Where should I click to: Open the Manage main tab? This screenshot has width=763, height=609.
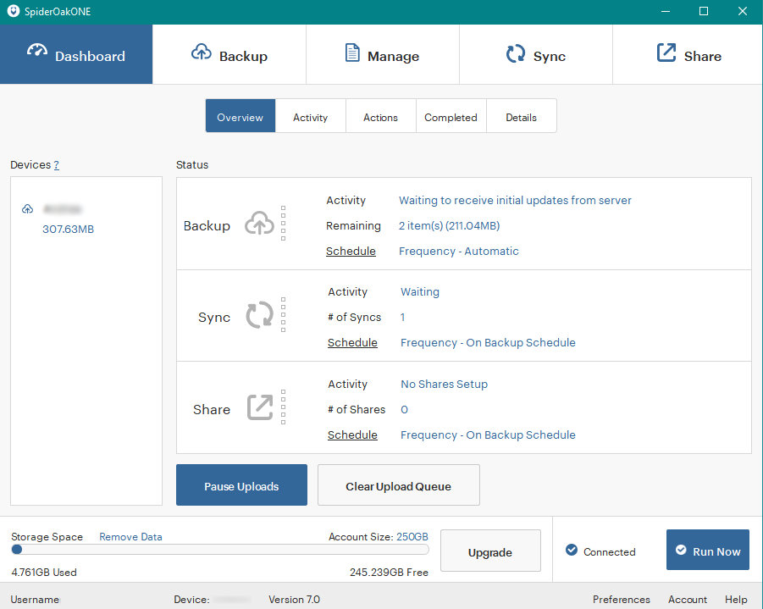tap(383, 54)
